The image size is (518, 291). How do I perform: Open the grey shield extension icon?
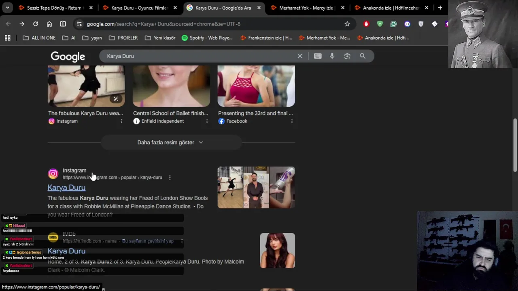[421, 24]
